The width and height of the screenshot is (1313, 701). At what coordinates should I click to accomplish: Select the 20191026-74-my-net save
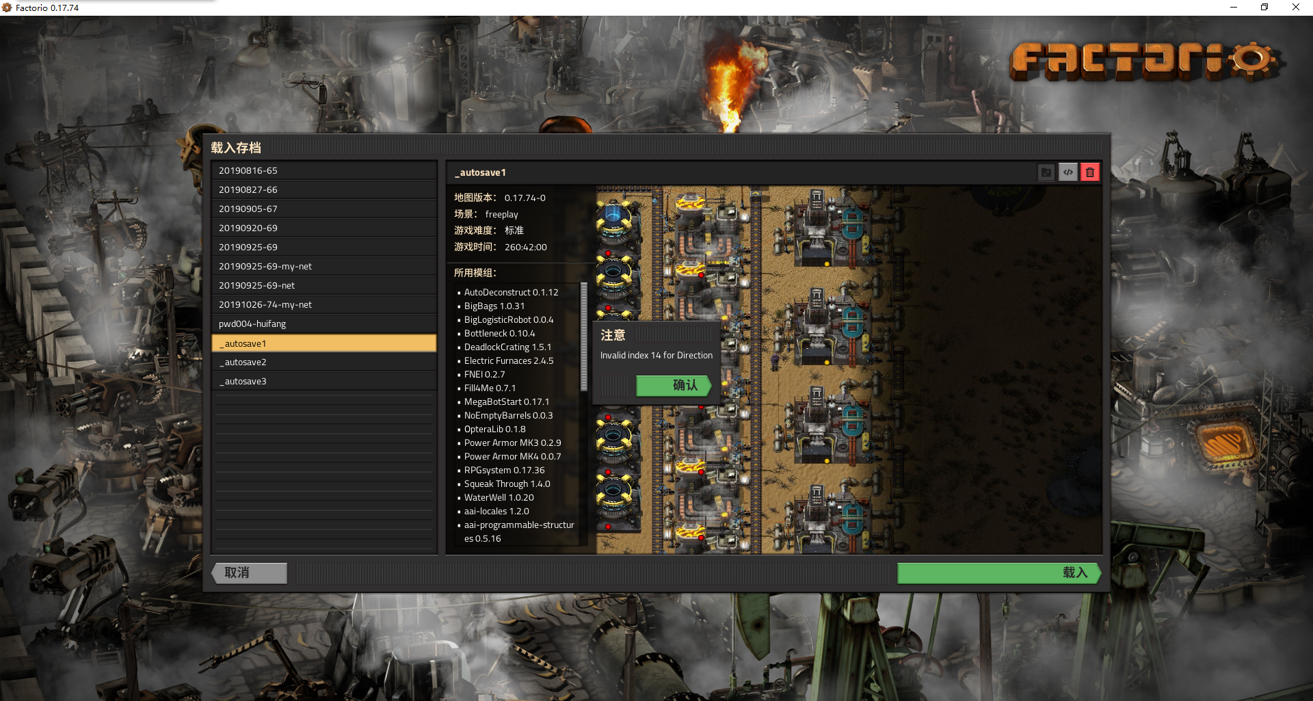pos(324,304)
